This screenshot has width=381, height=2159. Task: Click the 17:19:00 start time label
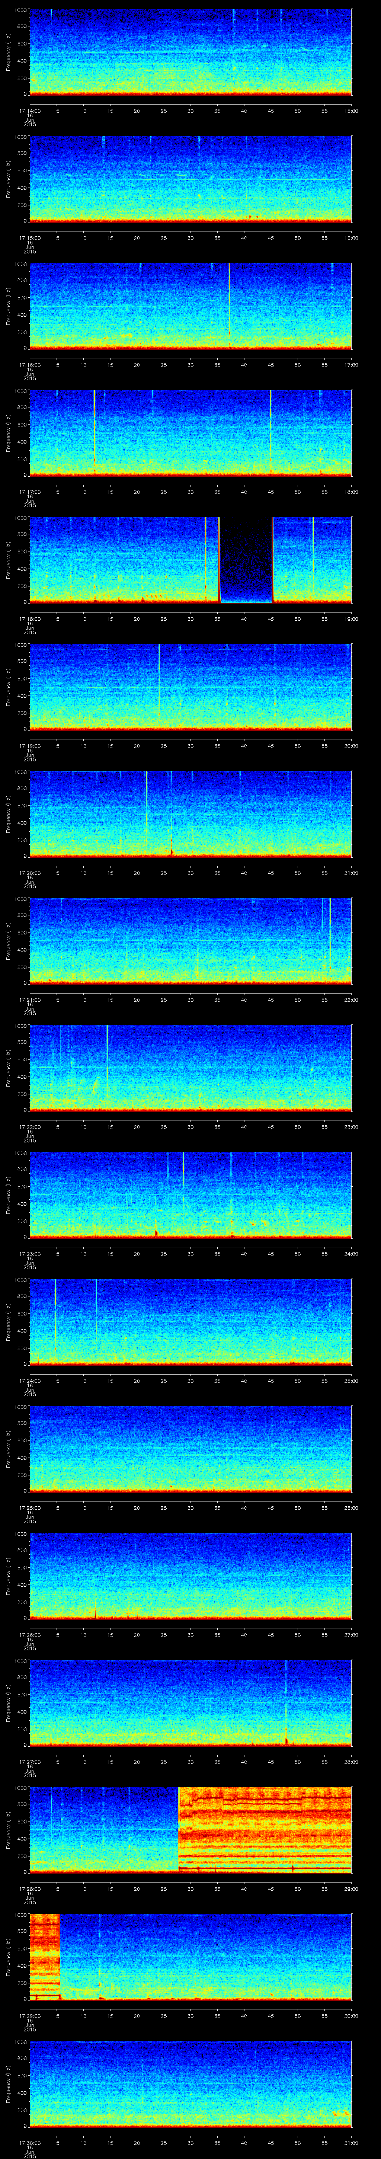[29, 746]
